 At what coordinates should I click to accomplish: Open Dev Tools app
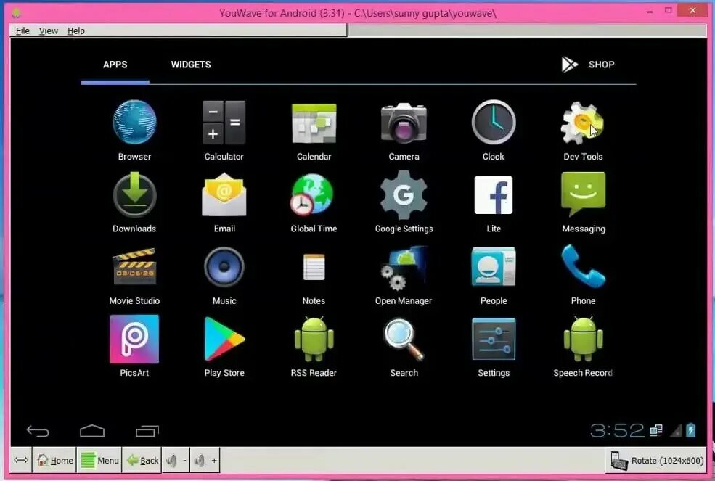click(583, 122)
